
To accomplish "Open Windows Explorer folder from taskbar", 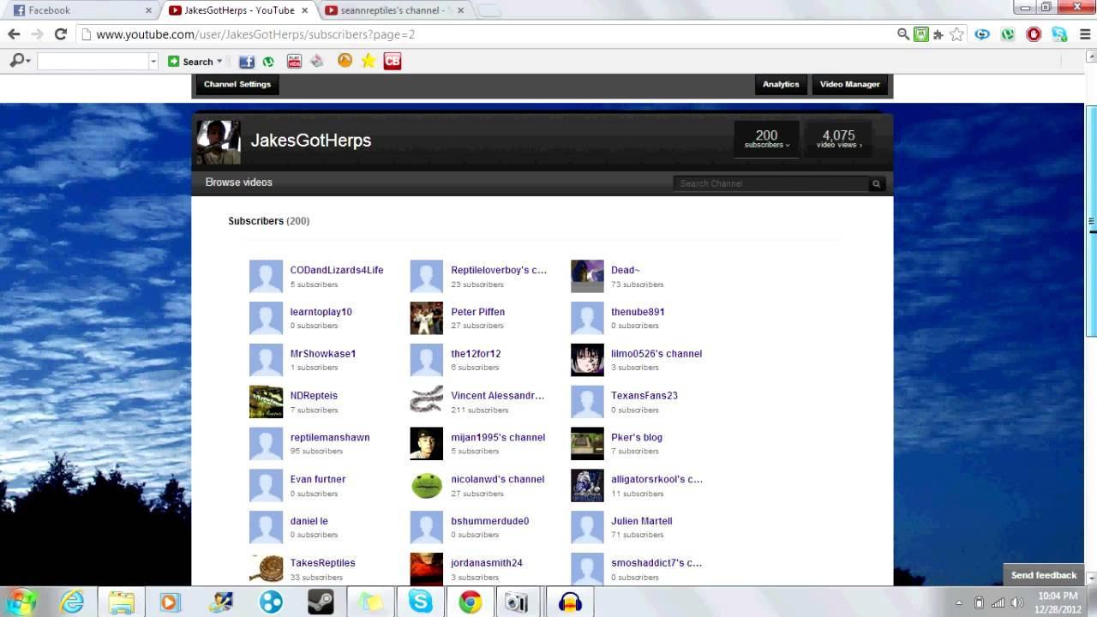I will pyautogui.click(x=122, y=602).
